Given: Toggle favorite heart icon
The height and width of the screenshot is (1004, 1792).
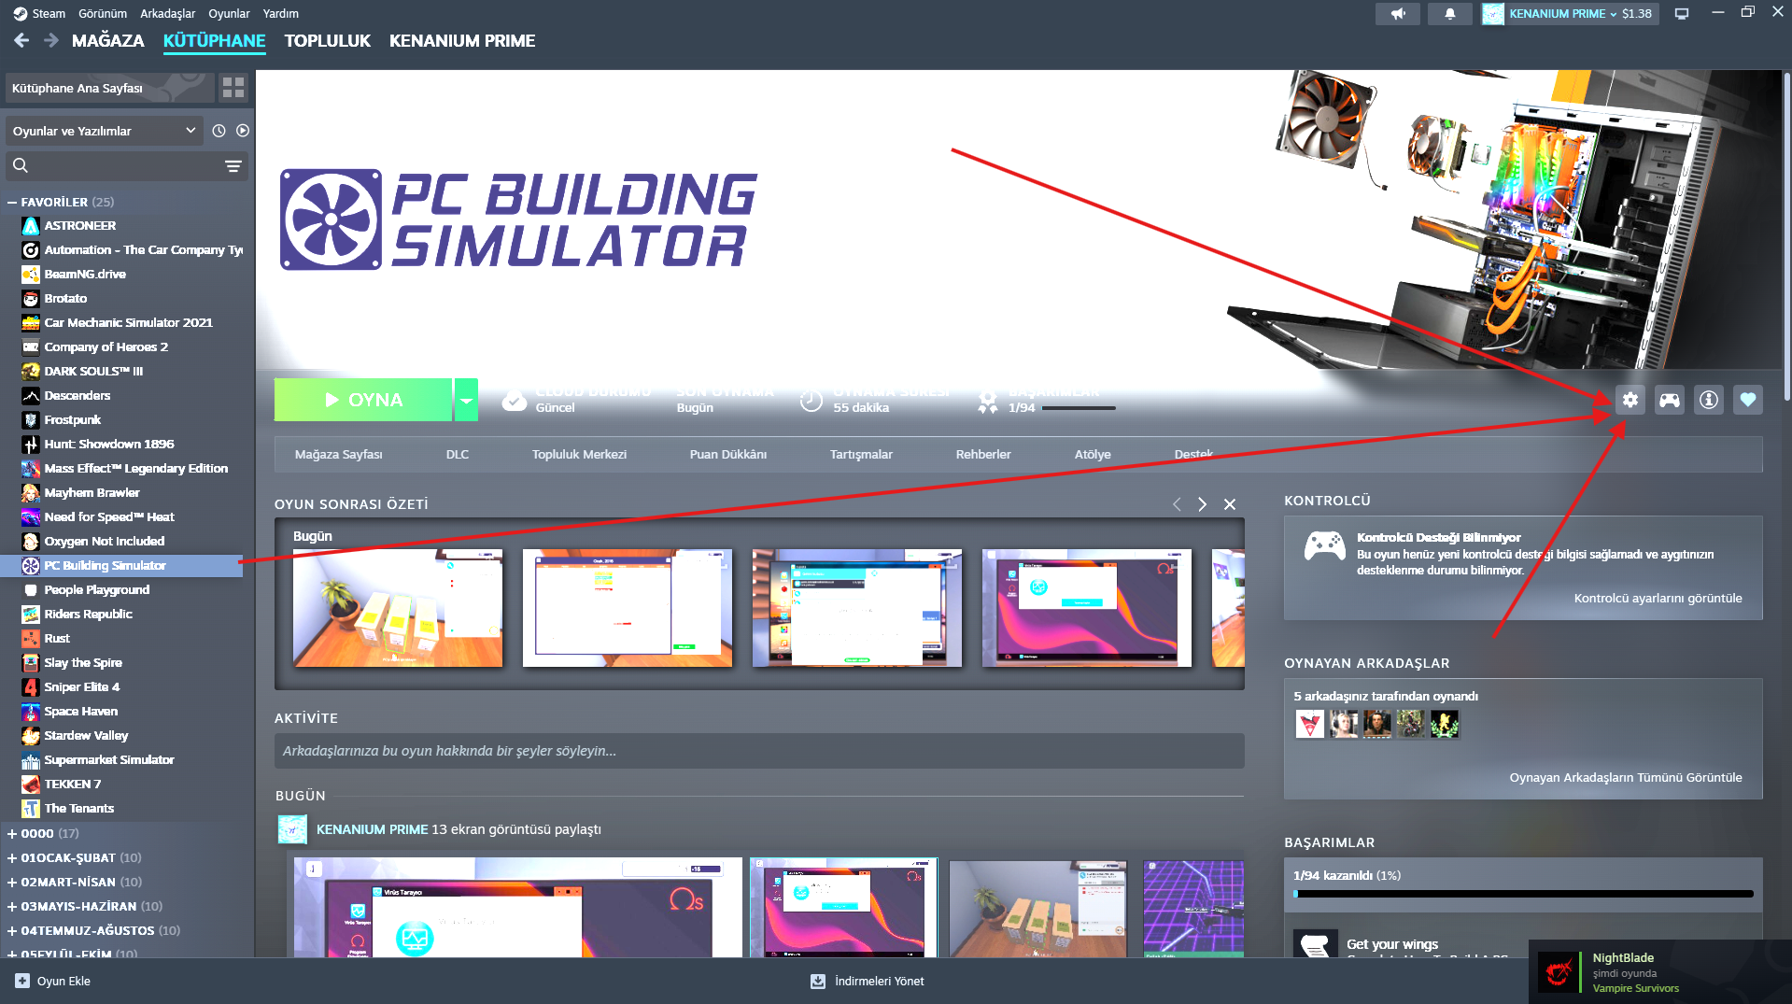Looking at the screenshot, I should (x=1747, y=400).
